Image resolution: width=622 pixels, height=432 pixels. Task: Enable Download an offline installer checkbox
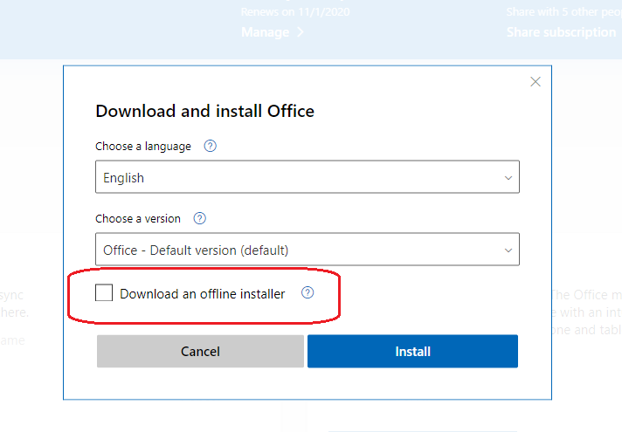[104, 293]
